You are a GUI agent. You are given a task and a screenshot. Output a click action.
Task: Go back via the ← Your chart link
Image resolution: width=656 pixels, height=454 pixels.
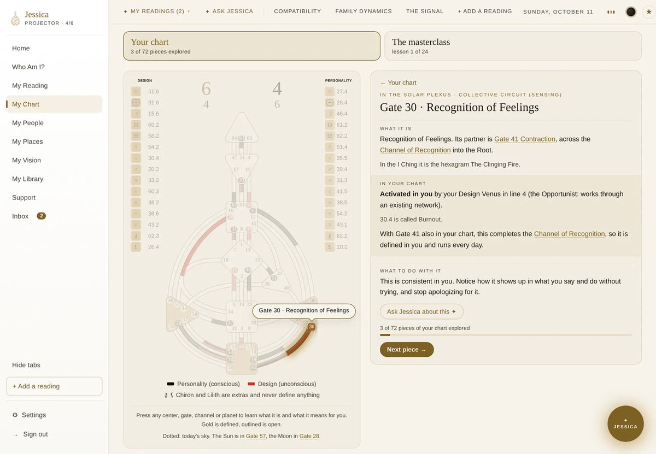click(398, 83)
